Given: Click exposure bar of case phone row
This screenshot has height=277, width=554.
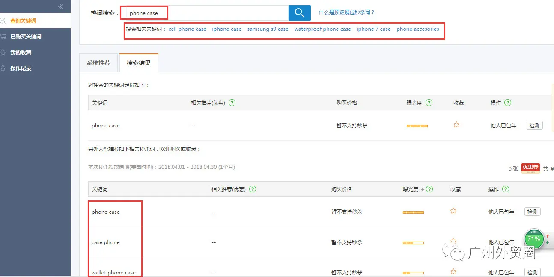Looking at the screenshot, I should coord(413,242).
